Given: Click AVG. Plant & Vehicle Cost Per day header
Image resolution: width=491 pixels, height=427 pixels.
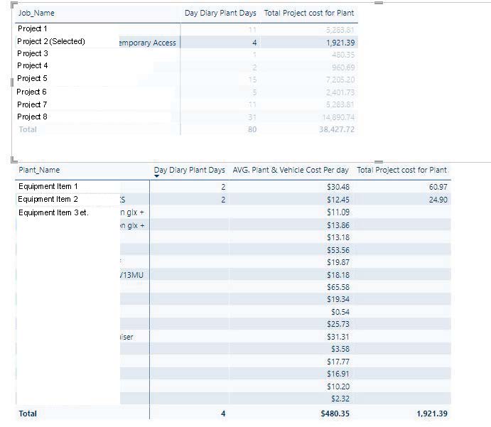Looking at the screenshot, I should click(291, 170).
